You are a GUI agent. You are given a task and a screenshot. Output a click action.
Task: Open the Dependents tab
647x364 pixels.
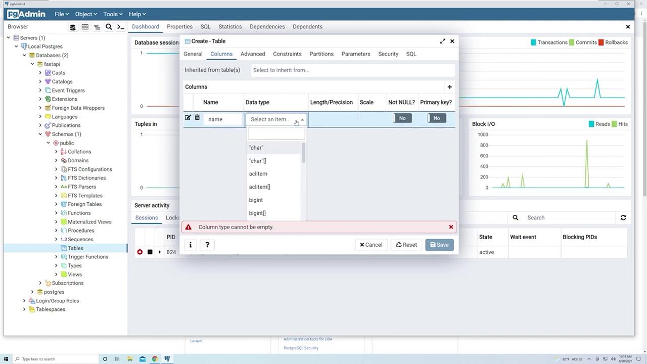pos(307,27)
